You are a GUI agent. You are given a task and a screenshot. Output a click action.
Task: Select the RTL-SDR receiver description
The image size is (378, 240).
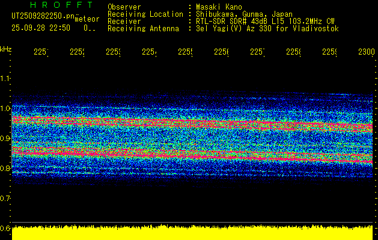[x=265, y=22]
